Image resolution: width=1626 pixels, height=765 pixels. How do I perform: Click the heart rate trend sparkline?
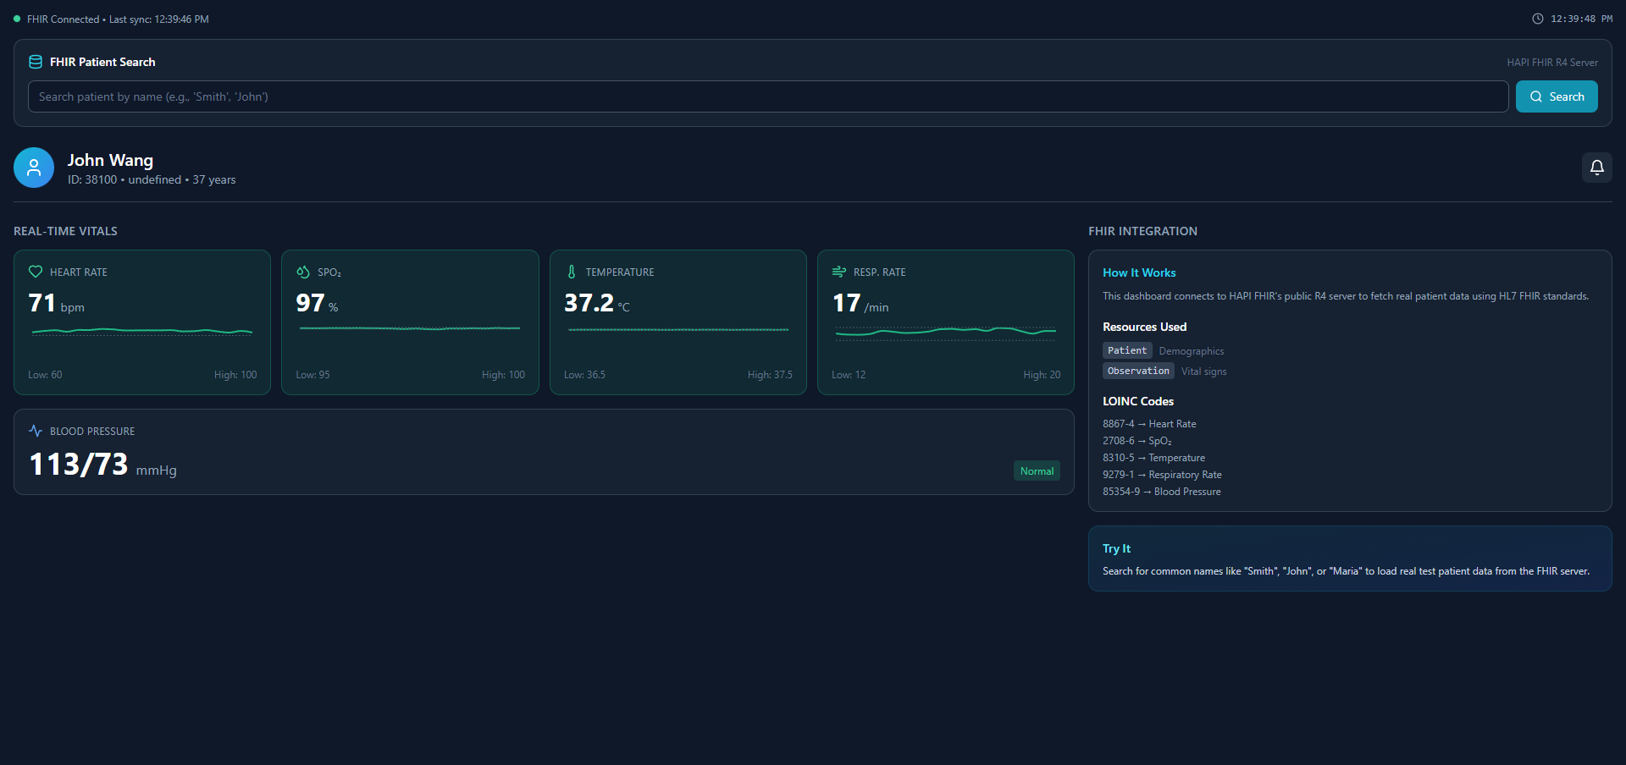coord(142,331)
